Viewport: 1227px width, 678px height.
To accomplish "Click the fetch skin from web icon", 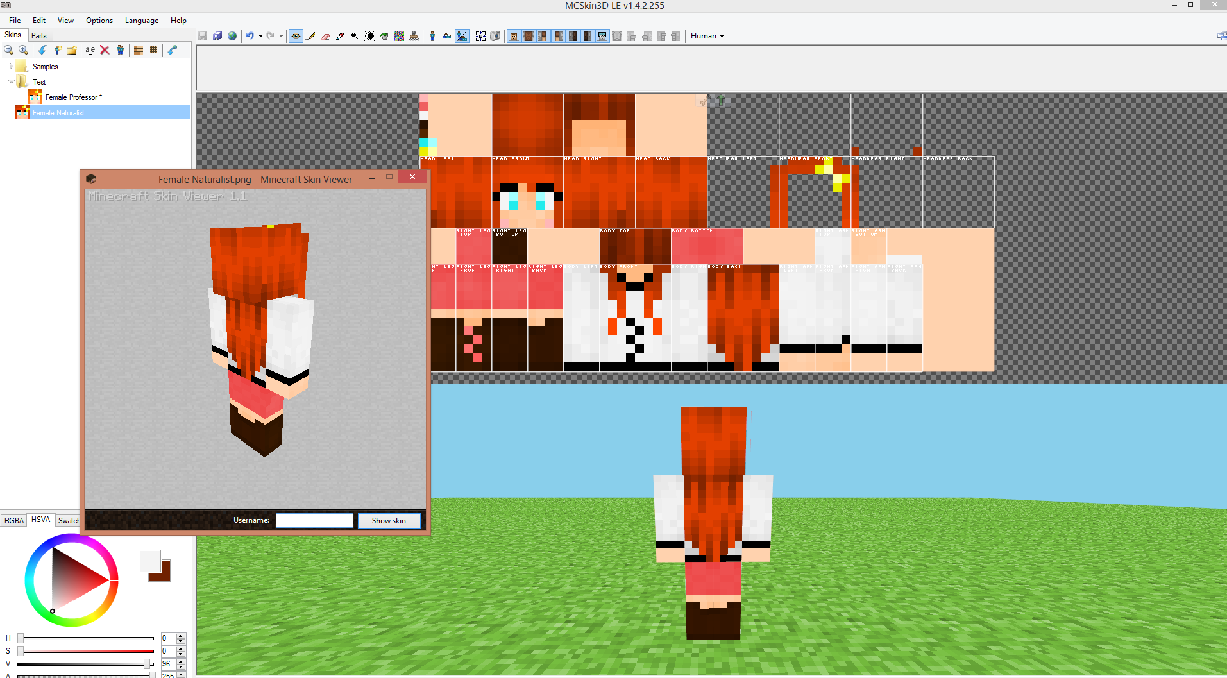I will click(173, 50).
